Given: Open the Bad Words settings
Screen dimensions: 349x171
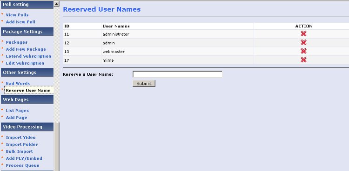Looking at the screenshot, I should click(18, 83).
